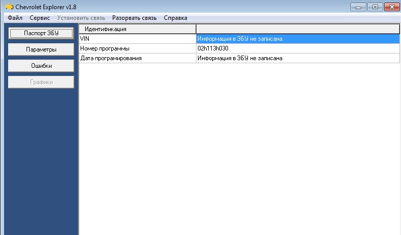
Task: Open the Справка menu
Action: pyautogui.click(x=176, y=18)
